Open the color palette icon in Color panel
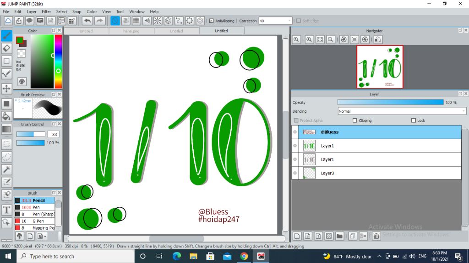 pyautogui.click(x=22, y=81)
